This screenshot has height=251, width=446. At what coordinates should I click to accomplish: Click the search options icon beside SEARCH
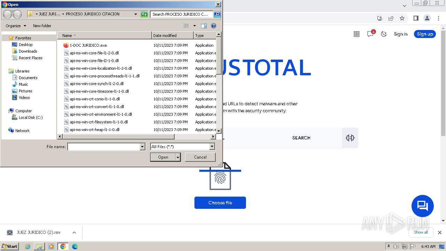[350, 138]
